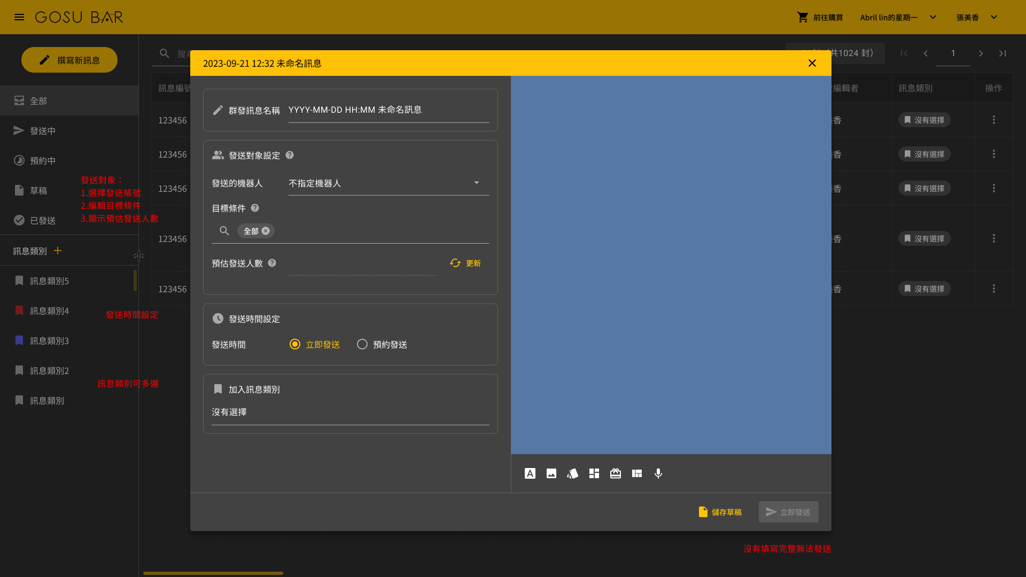The image size is (1026, 577).
Task: Click the shopping cart icon
Action: pyautogui.click(x=803, y=17)
